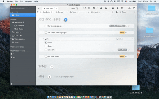The height and width of the screenshot is (99, 159).
Task: Select Inbox in the sidebar
Action: [x=23, y=15]
